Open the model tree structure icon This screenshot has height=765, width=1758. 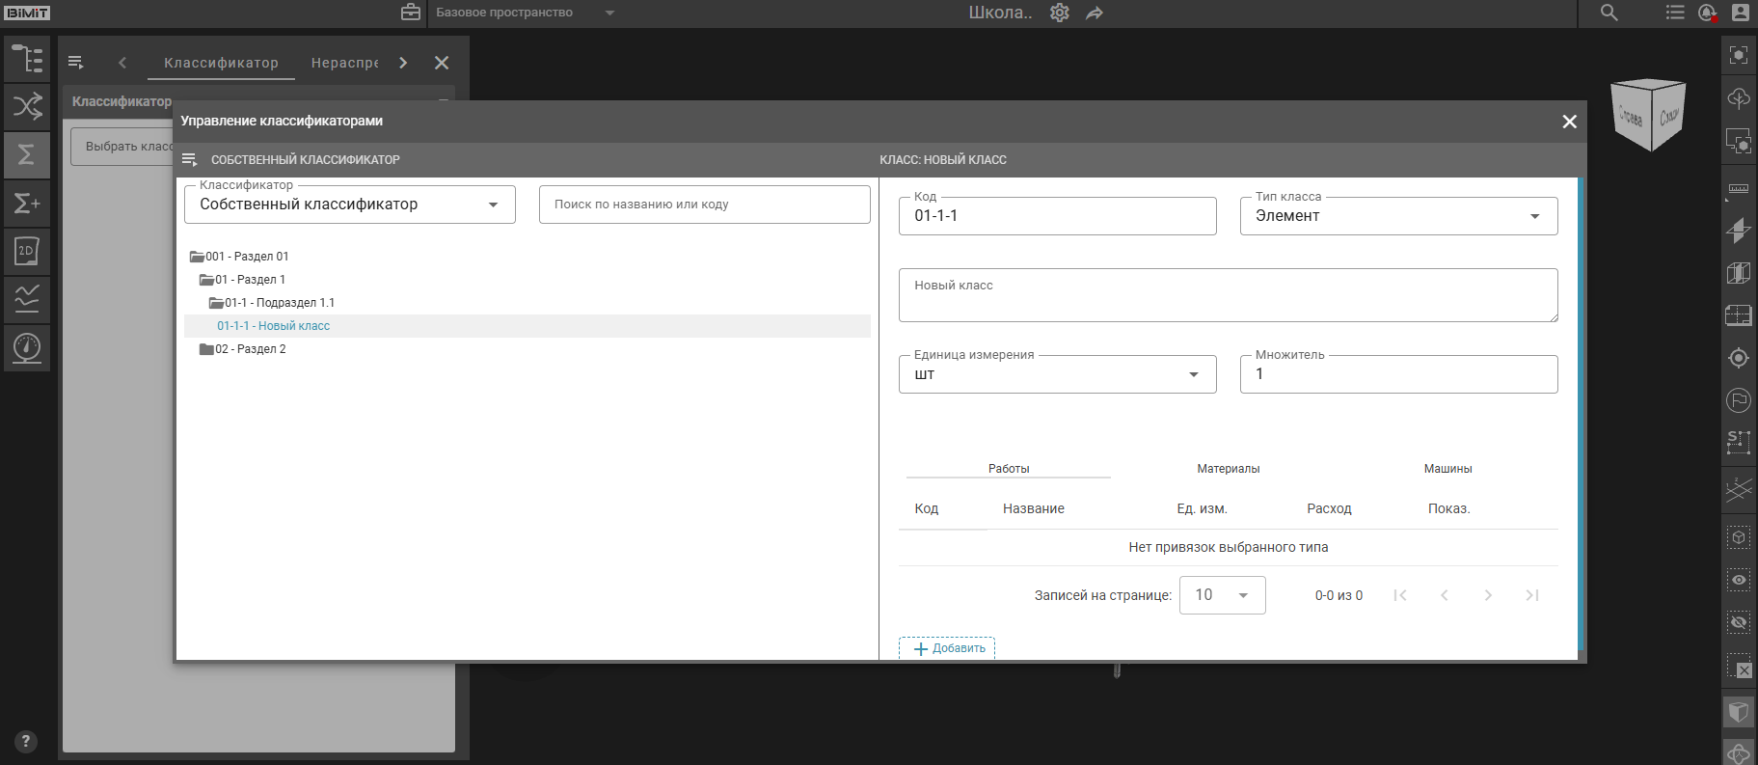[27, 59]
